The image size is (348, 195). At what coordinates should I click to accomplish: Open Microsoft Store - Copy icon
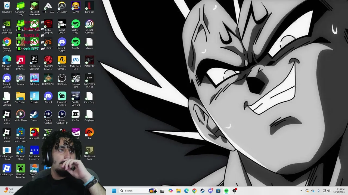(x=20, y=135)
